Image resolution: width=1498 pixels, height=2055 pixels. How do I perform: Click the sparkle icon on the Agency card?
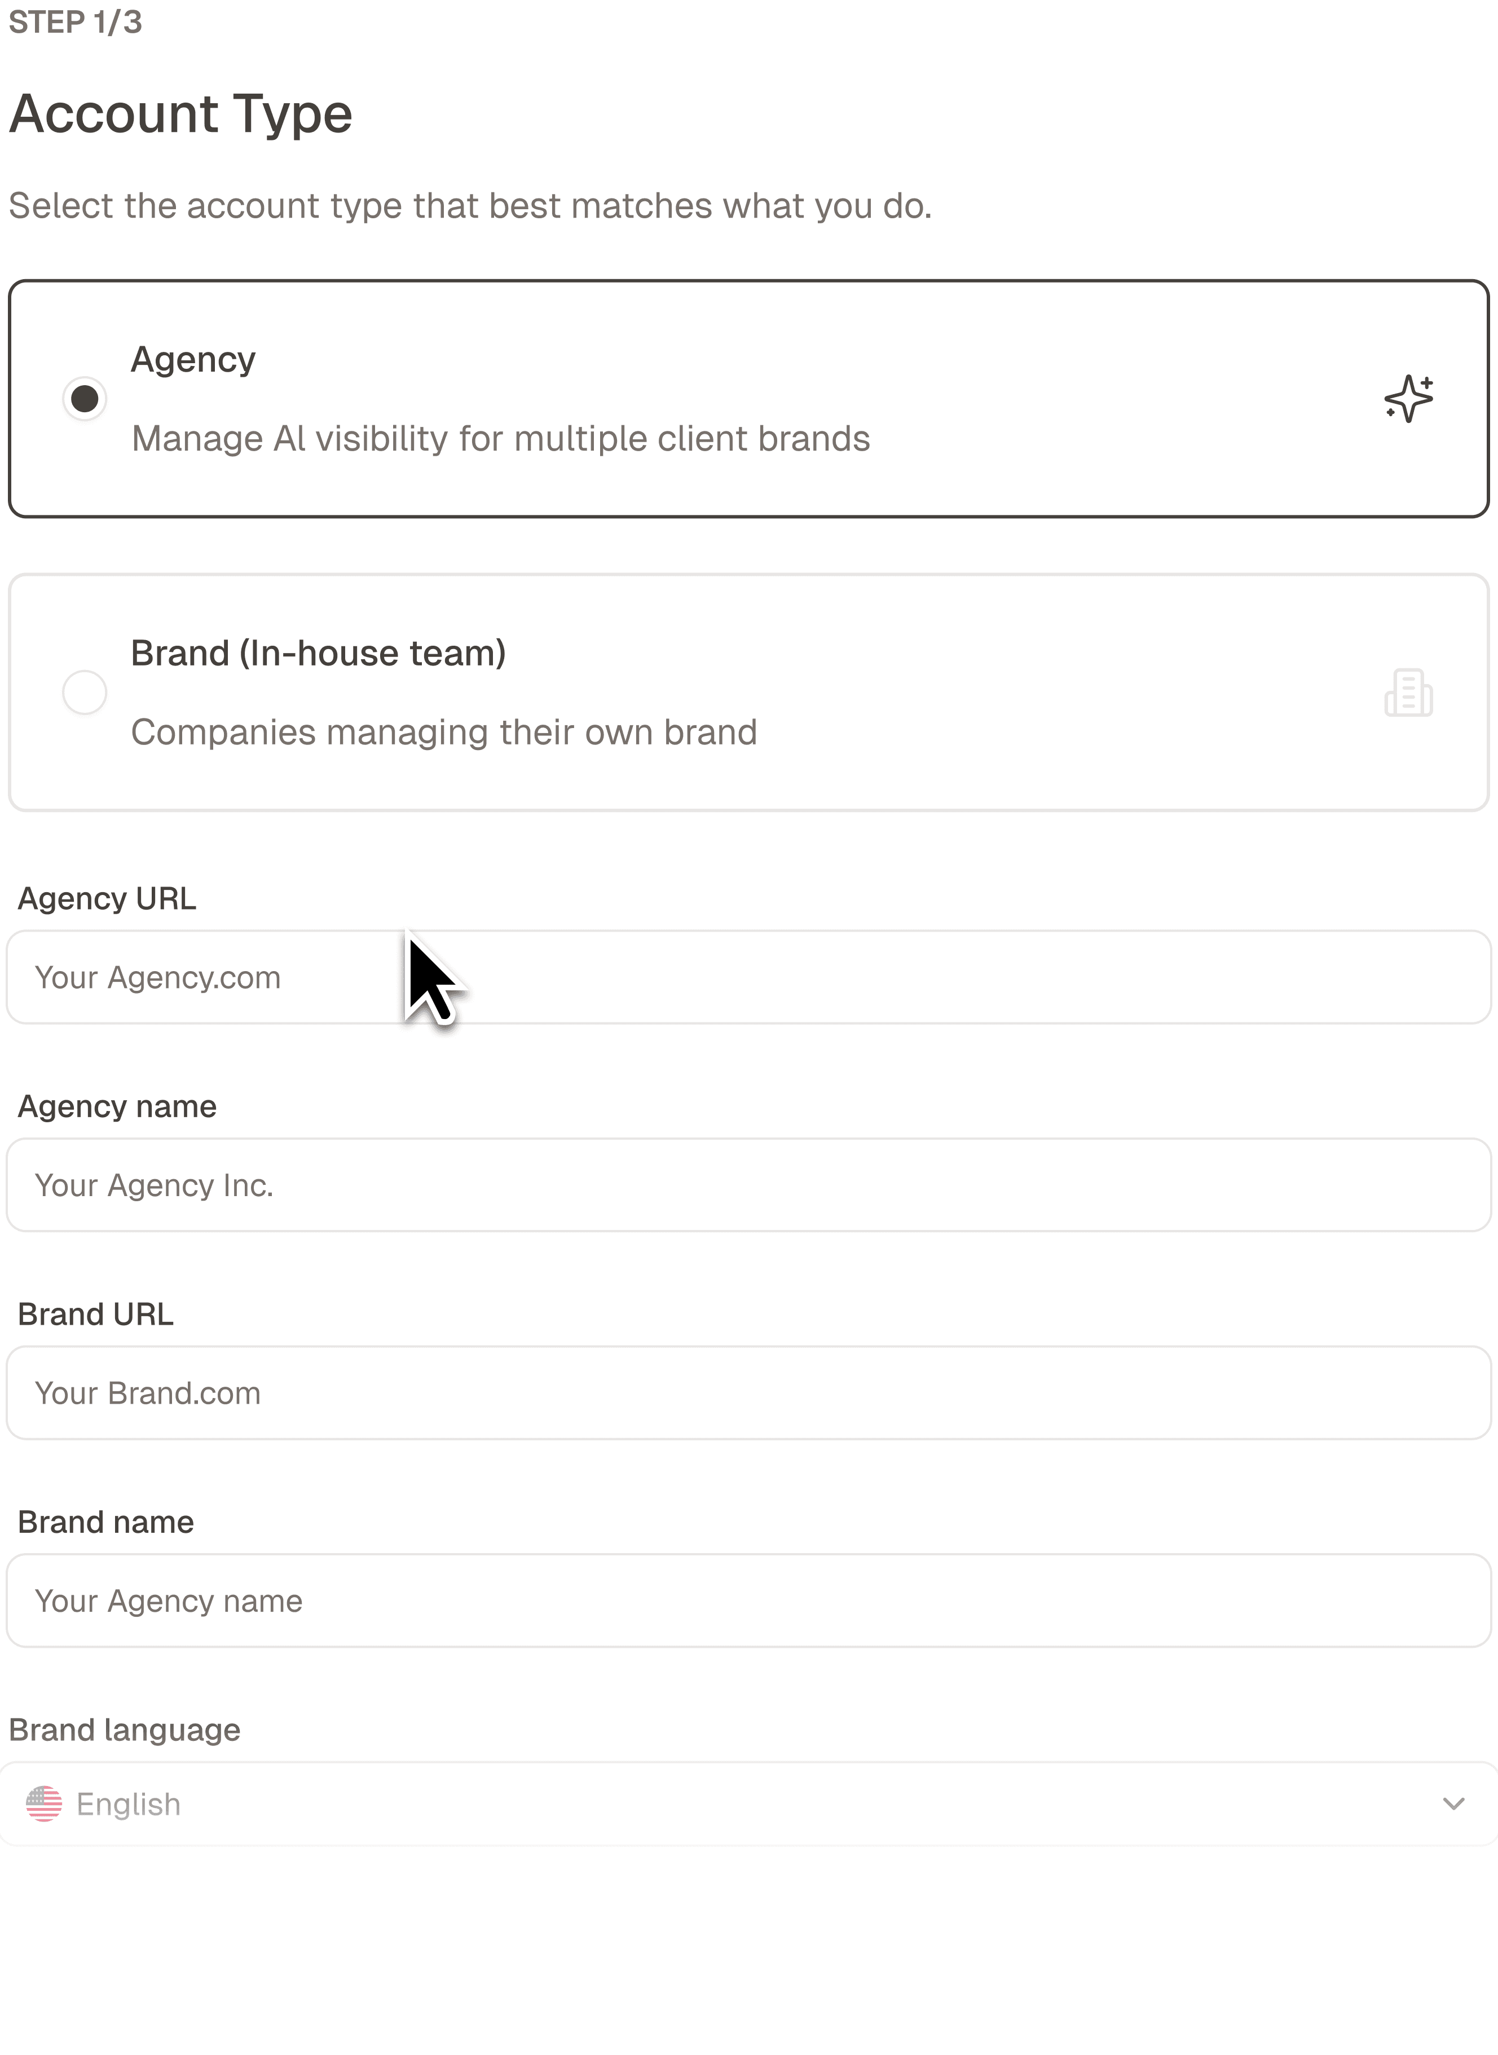(1408, 399)
